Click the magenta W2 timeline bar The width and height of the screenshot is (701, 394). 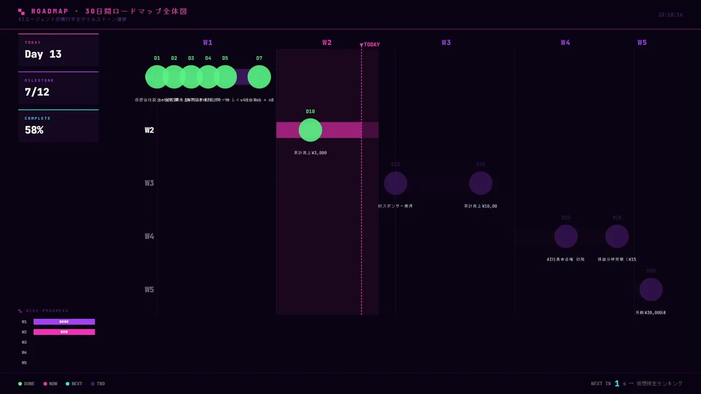click(327, 130)
